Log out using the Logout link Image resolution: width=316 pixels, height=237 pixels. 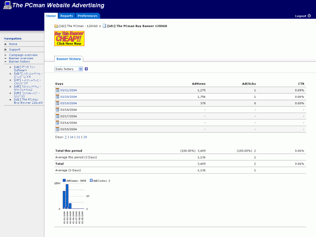(301, 16)
